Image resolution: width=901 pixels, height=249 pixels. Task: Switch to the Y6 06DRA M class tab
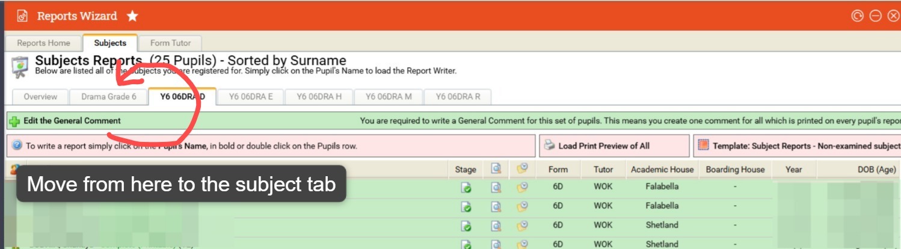coord(389,97)
